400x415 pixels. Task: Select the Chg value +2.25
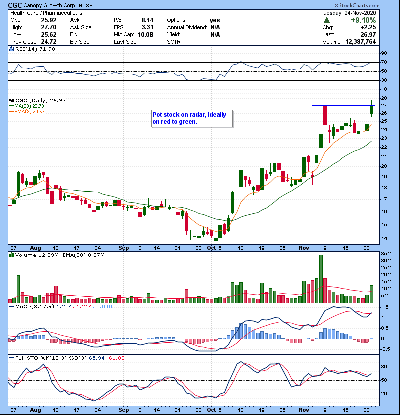click(x=368, y=27)
